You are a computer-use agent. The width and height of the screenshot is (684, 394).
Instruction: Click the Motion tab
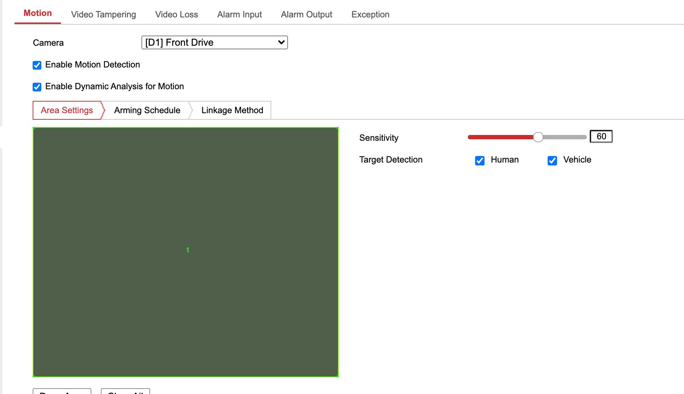tap(38, 13)
